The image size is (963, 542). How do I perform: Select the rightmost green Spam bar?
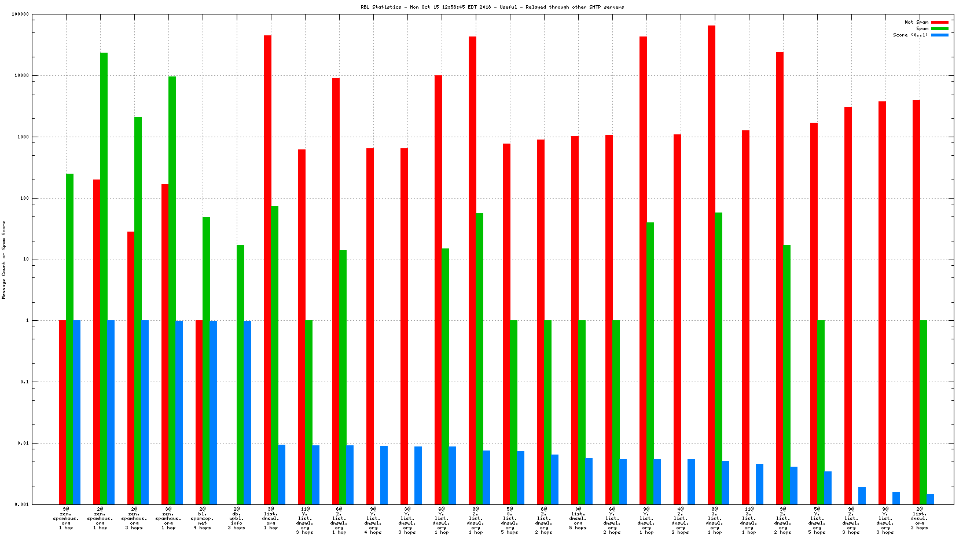[x=923, y=412]
